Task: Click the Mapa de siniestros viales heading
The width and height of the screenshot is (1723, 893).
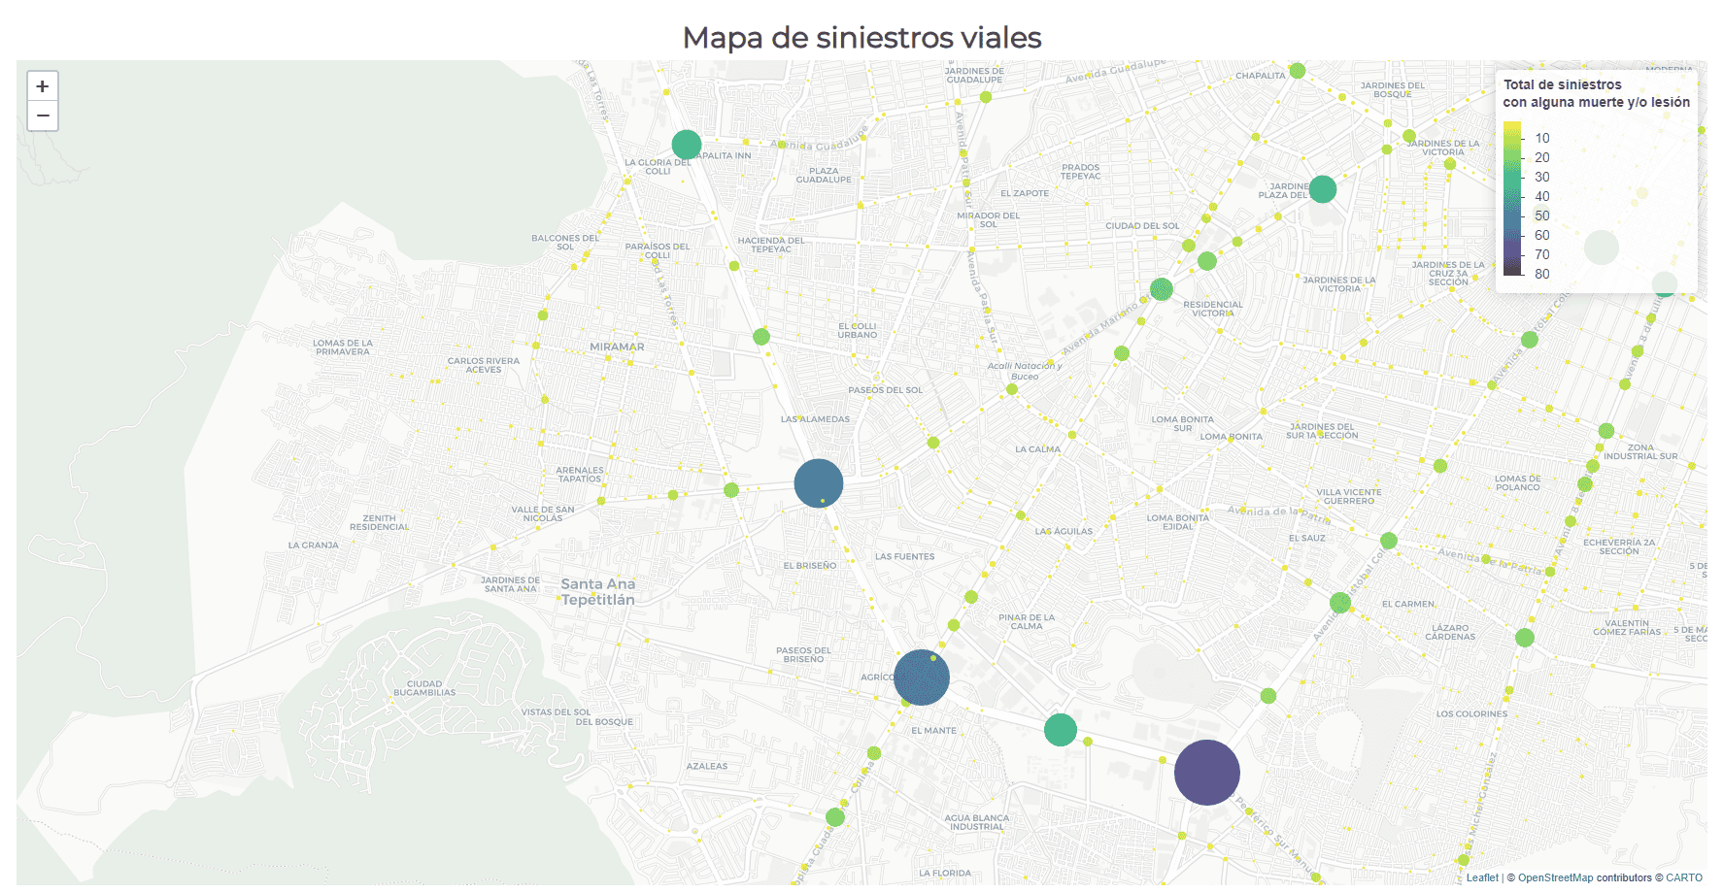Action: (x=861, y=37)
